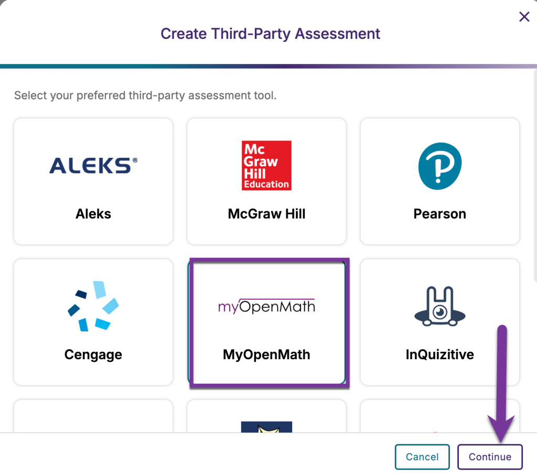Click the "Cengage" label text
The height and width of the screenshot is (474, 537).
[93, 354]
